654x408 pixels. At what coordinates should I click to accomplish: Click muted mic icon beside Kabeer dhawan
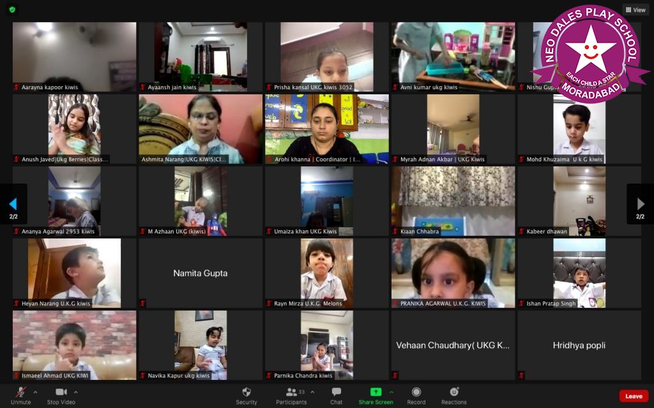click(x=522, y=231)
